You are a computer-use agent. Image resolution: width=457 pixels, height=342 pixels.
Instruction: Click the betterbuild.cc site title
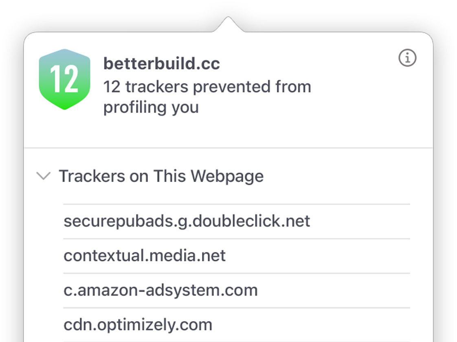(x=162, y=64)
